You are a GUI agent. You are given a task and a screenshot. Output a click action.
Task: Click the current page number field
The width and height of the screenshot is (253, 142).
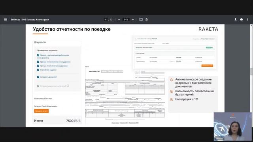coord(106,19)
